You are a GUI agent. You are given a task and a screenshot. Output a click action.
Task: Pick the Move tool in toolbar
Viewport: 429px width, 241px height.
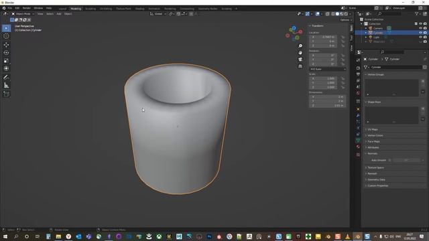pos(6,45)
